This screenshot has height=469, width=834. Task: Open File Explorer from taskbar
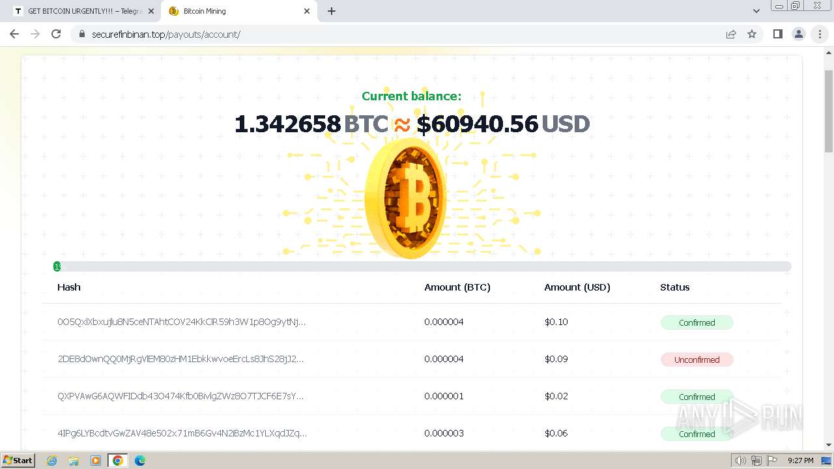[x=74, y=461]
